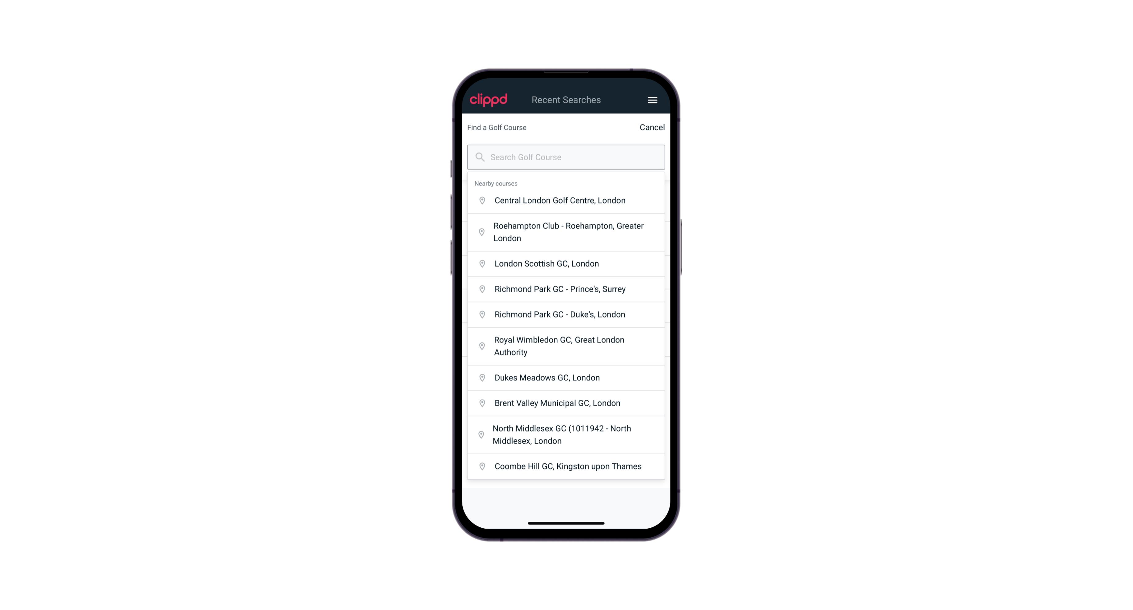Select North Middlesex GC London
Image resolution: width=1133 pixels, height=610 pixels.
(566, 434)
